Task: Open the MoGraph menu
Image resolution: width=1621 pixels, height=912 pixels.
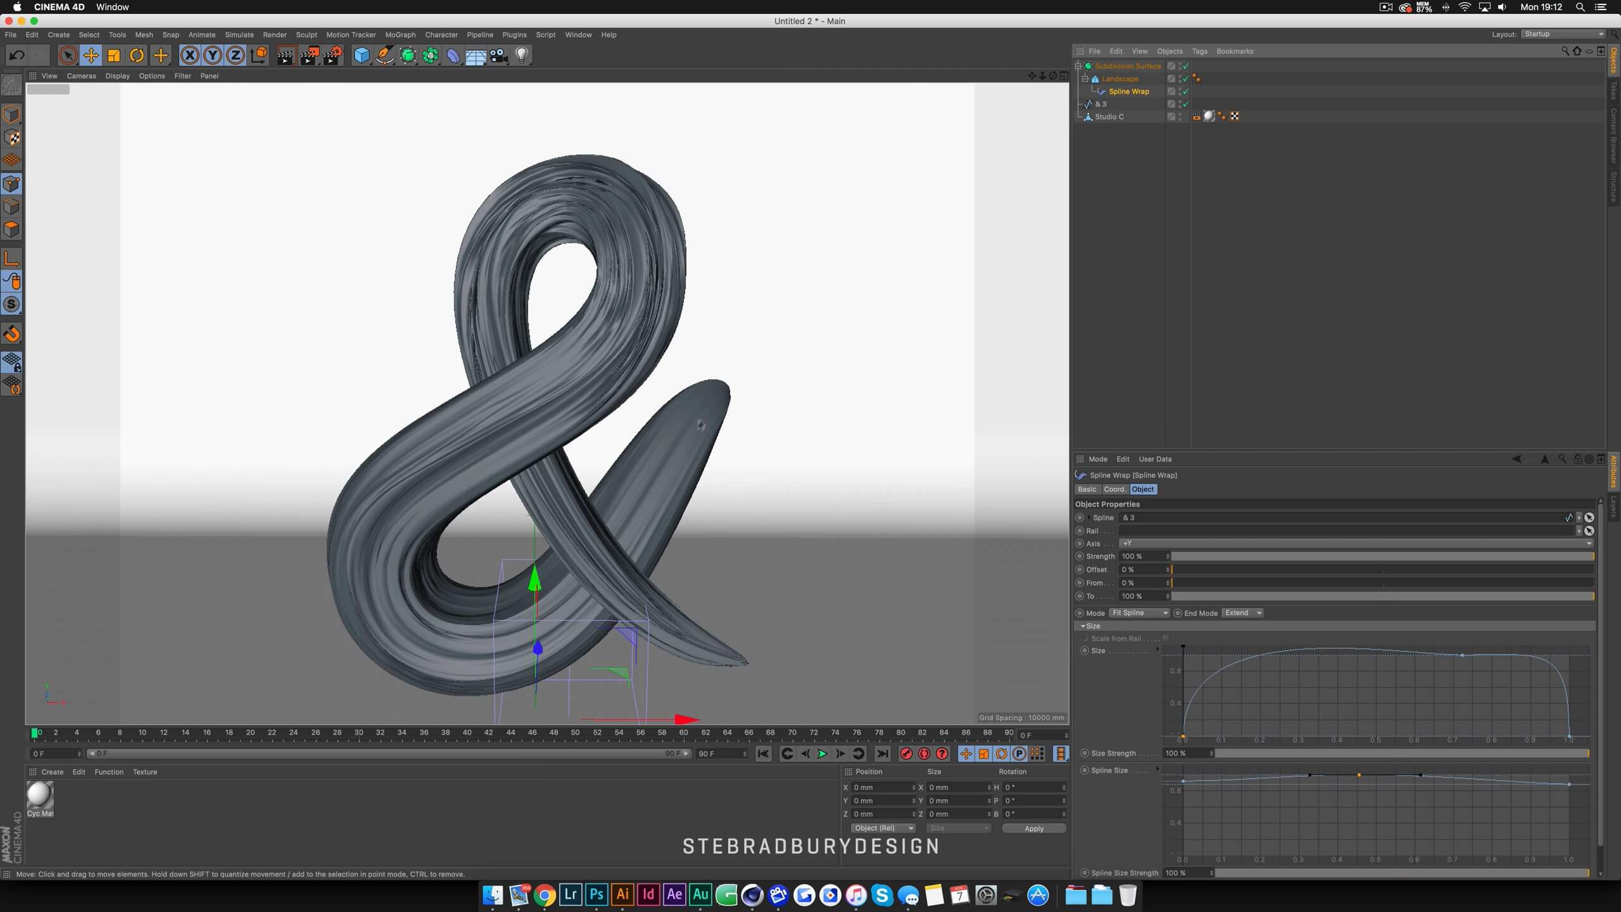Action: [400, 35]
